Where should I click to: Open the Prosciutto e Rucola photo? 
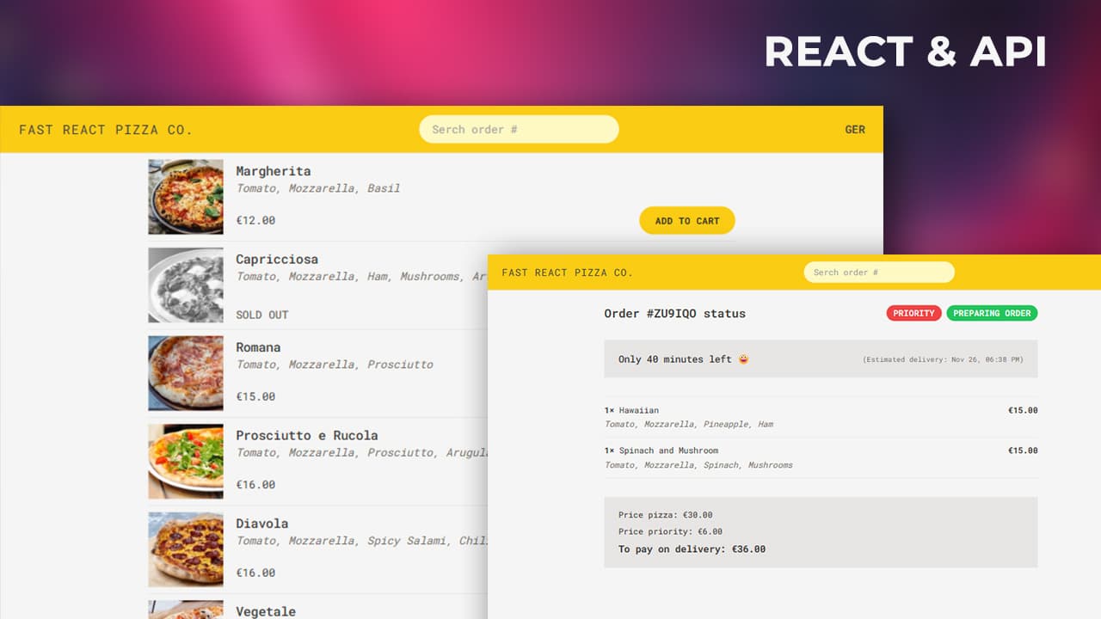click(x=186, y=461)
